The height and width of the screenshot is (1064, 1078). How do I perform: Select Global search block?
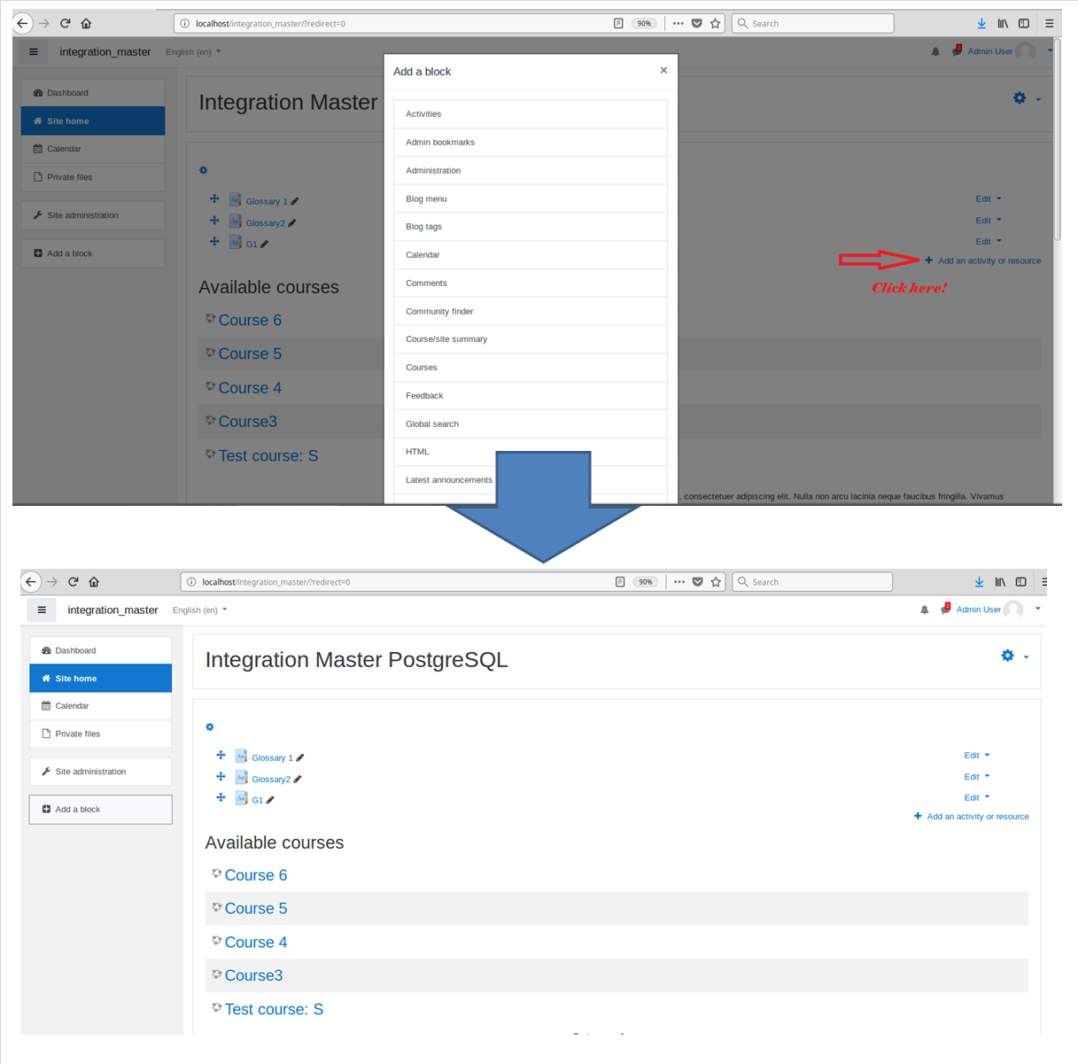pos(531,423)
